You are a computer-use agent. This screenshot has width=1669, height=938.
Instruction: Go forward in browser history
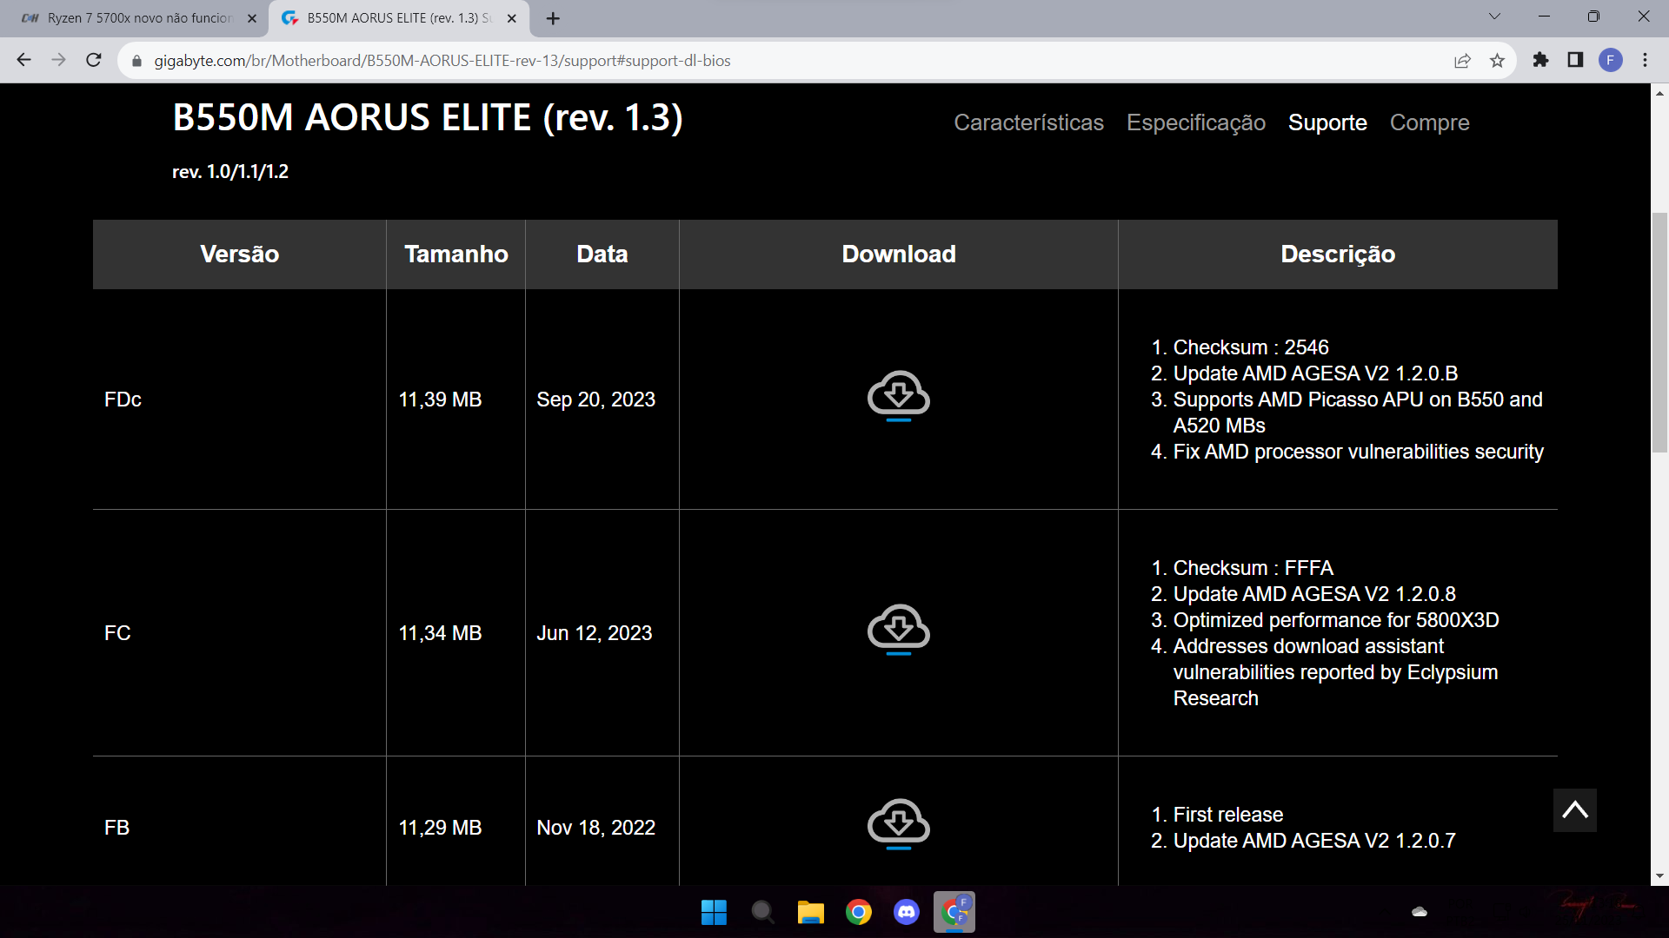pos(58,60)
